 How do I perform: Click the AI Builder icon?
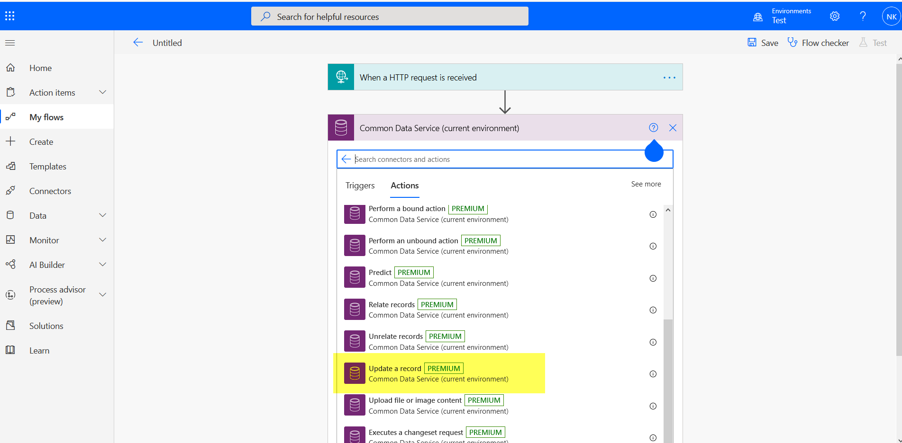pos(10,265)
